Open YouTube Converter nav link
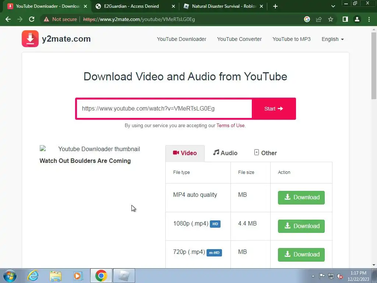The image size is (377, 283). (239, 39)
